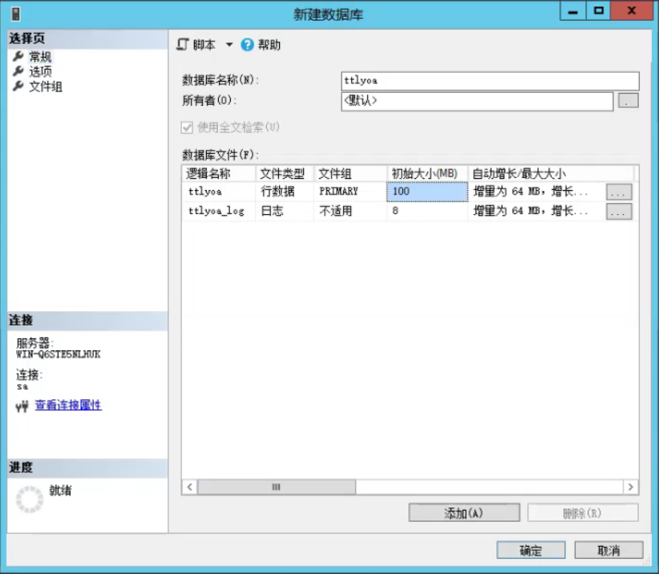Click the wrench icon beside 文件组
Screen dimensions: 659x574
(x=18, y=86)
